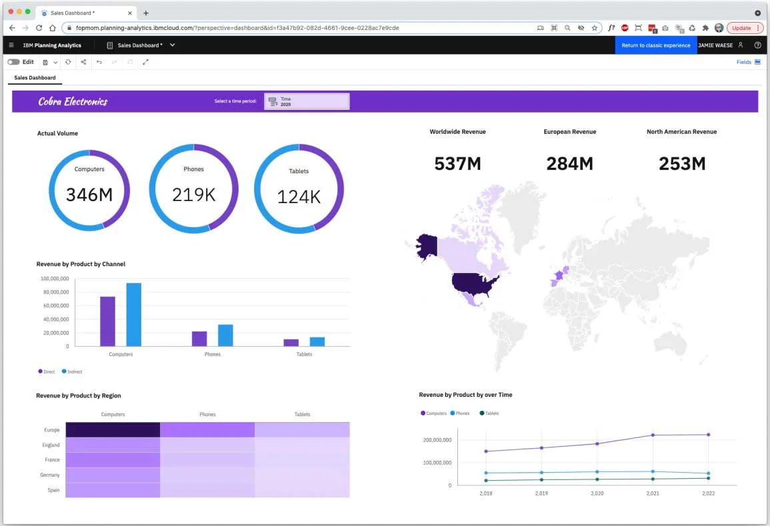
Task: Switch to the Sales Dashboard tab
Action: point(34,77)
